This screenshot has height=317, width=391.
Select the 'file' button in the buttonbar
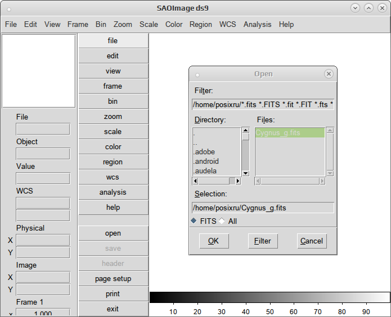tap(114, 41)
